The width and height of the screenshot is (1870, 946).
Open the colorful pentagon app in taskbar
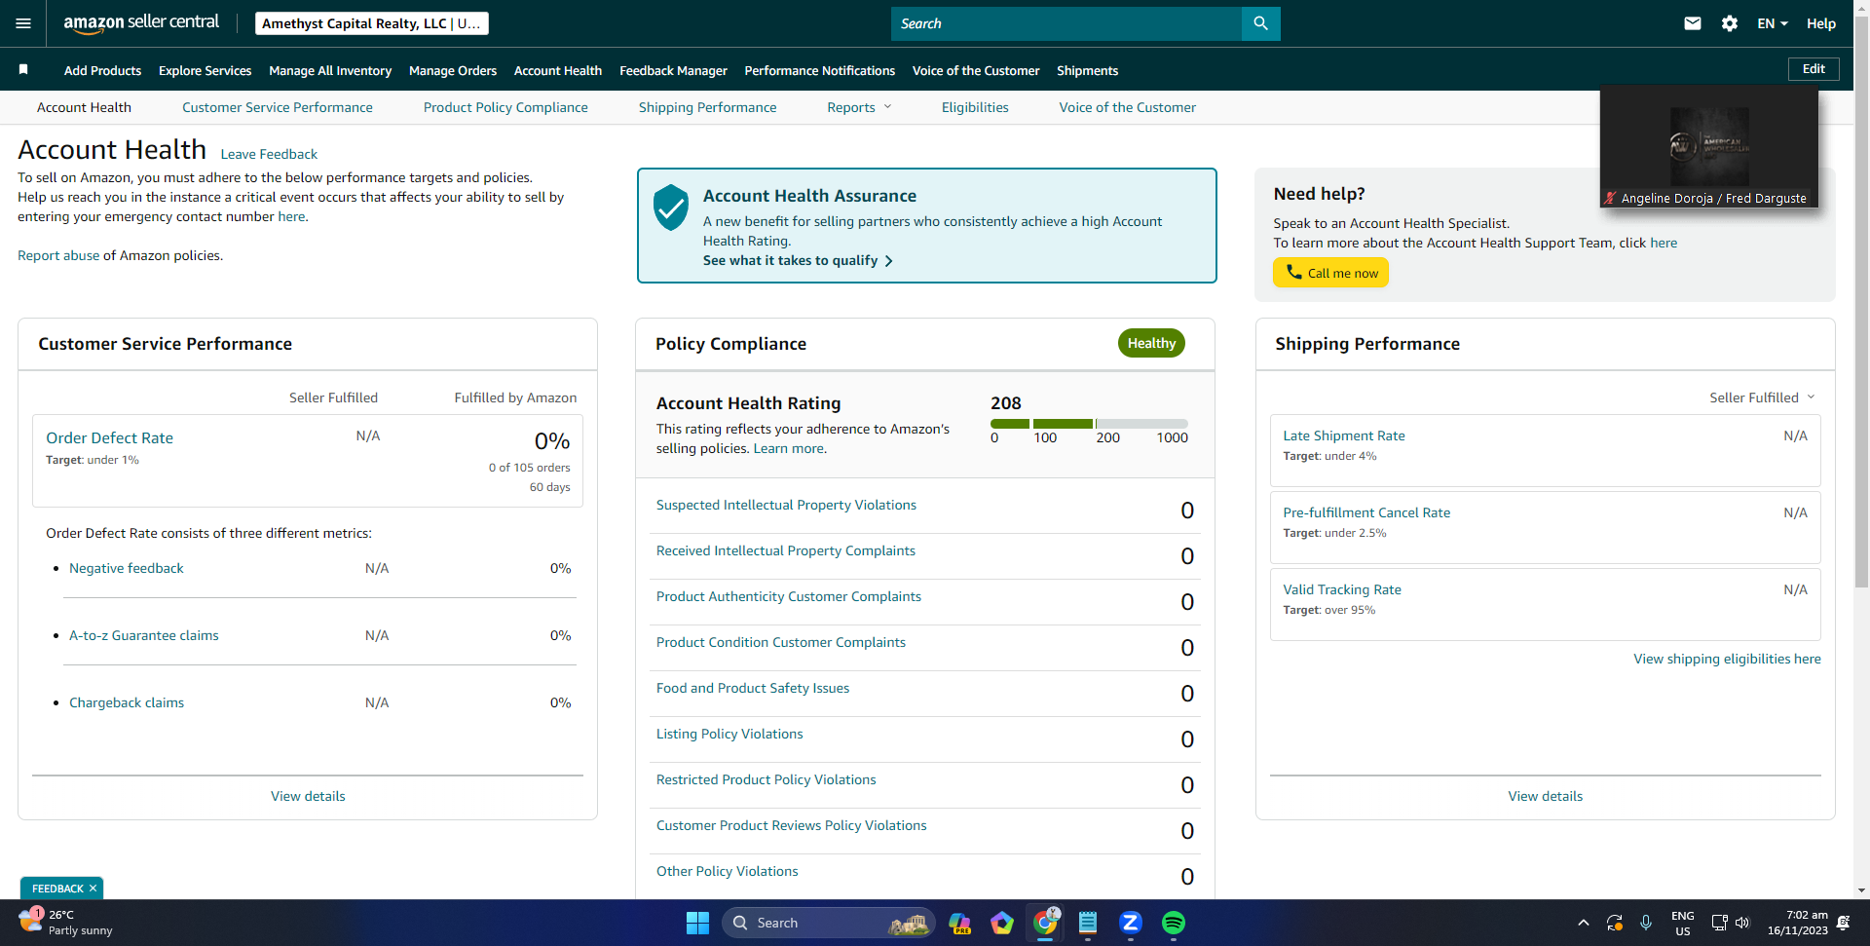(x=1002, y=923)
